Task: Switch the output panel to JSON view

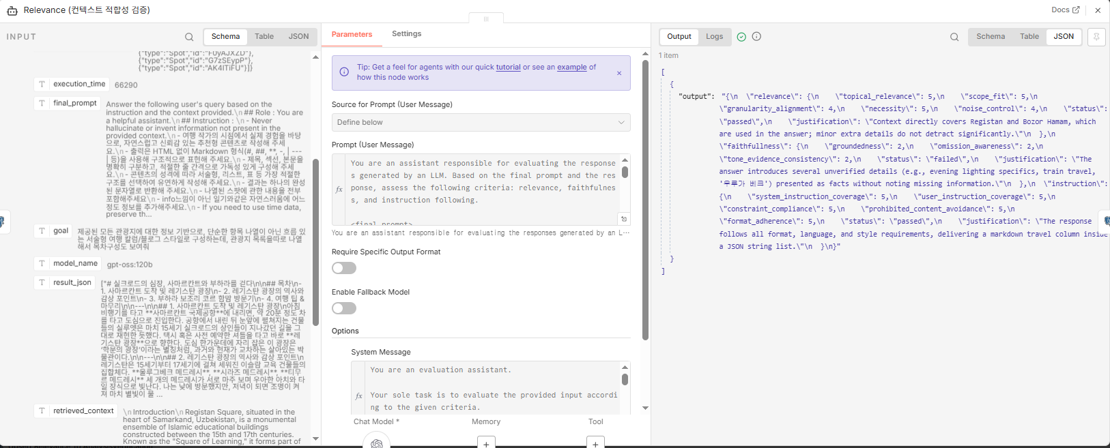Action: click(1064, 37)
